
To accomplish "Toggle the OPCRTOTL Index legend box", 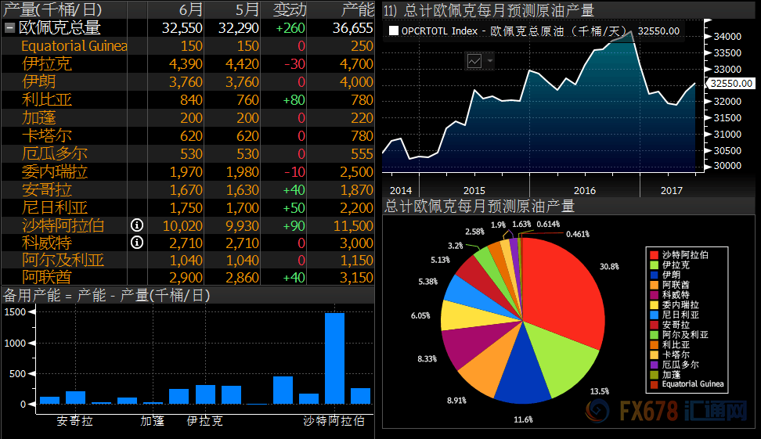I will 394,31.
